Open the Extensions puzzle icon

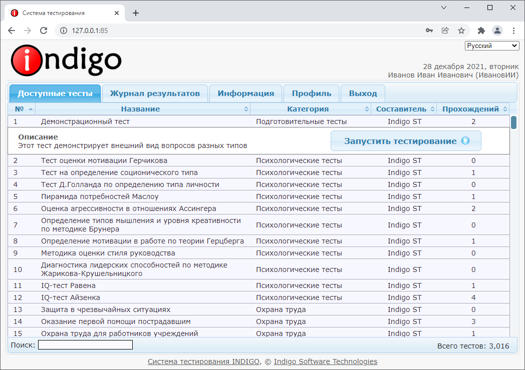(x=481, y=30)
